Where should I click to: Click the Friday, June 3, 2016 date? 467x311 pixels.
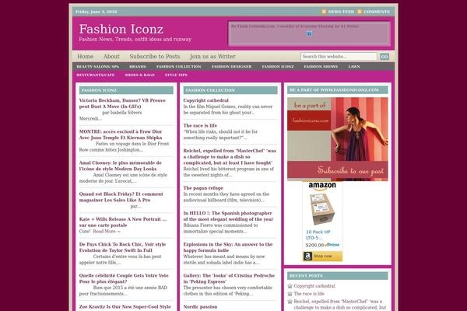point(96,12)
